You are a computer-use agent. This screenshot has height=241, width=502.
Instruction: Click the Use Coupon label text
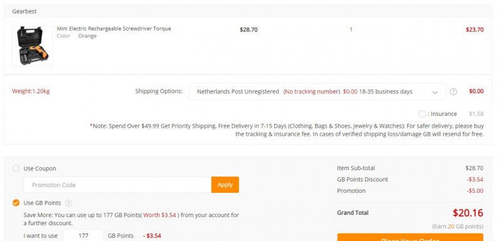coord(40,168)
